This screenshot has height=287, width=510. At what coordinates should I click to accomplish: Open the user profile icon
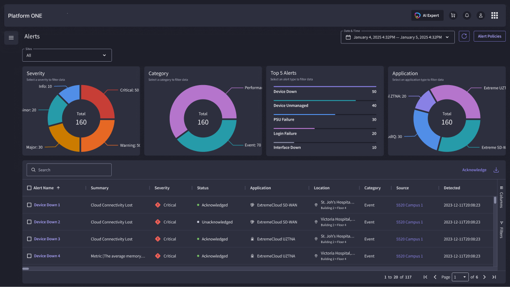coord(481,15)
